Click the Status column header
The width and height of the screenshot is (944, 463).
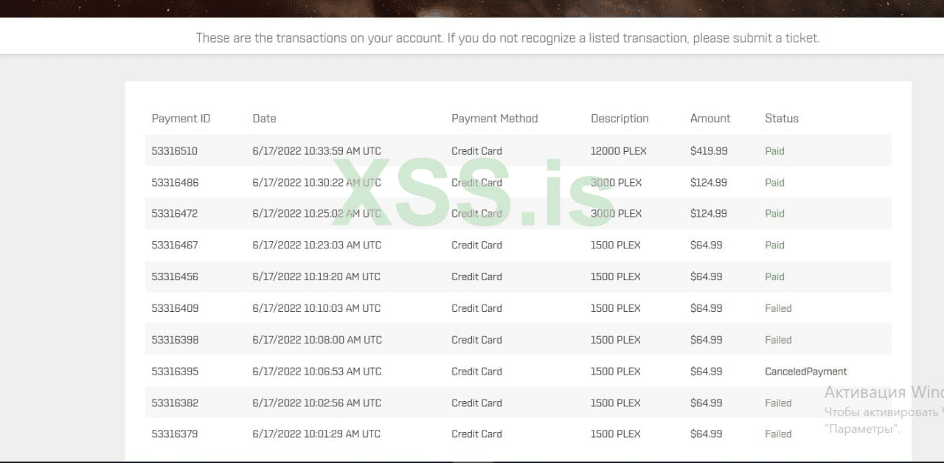pos(782,119)
